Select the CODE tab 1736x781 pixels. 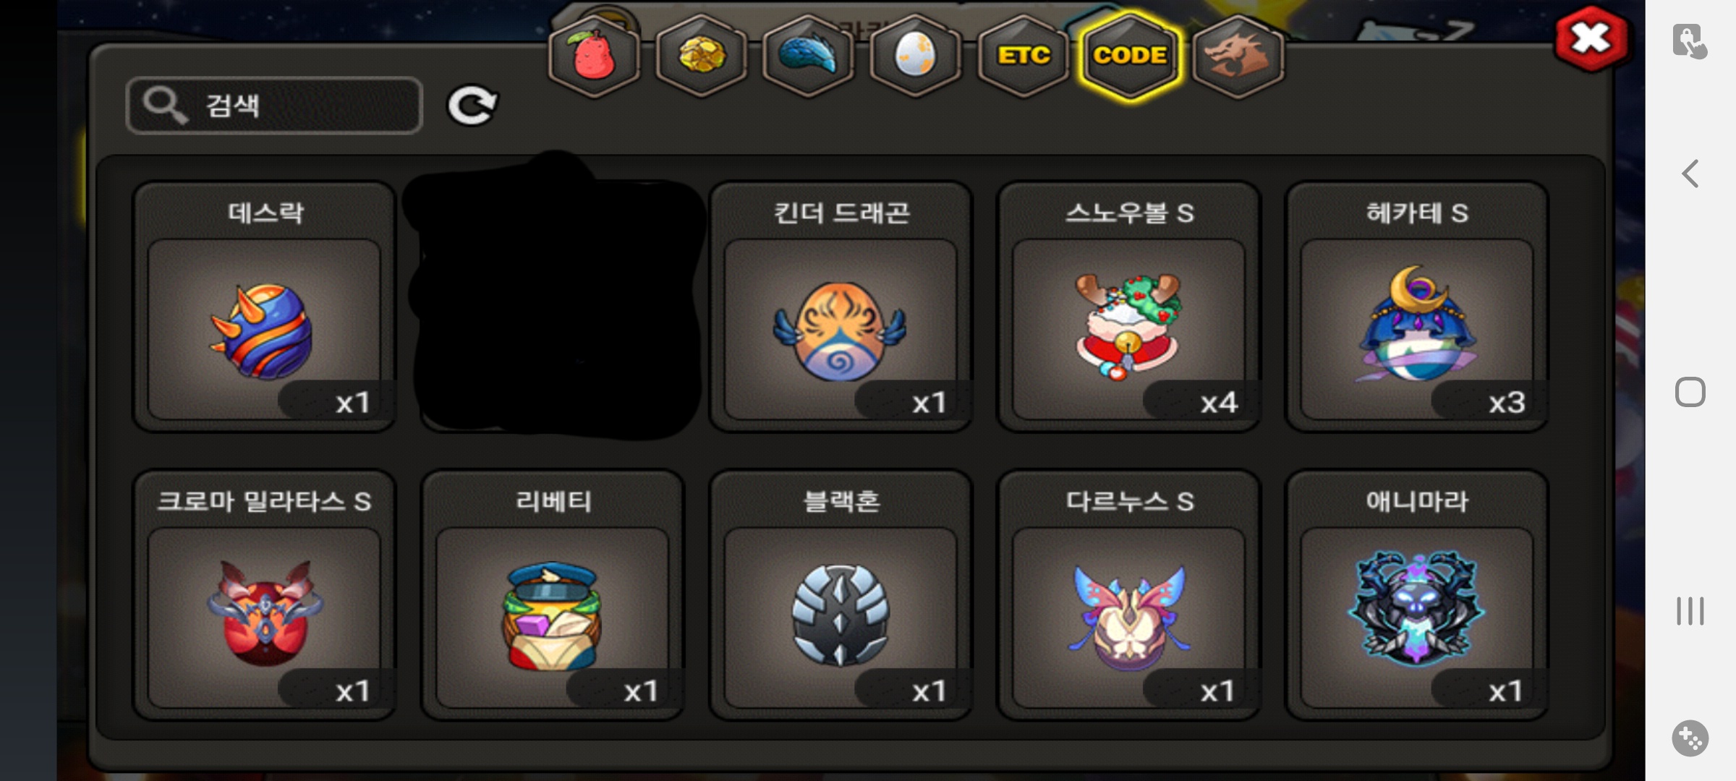point(1130,56)
